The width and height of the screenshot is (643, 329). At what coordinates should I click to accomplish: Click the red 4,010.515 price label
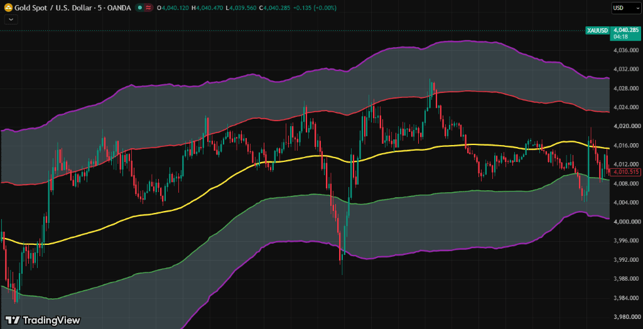click(x=625, y=171)
